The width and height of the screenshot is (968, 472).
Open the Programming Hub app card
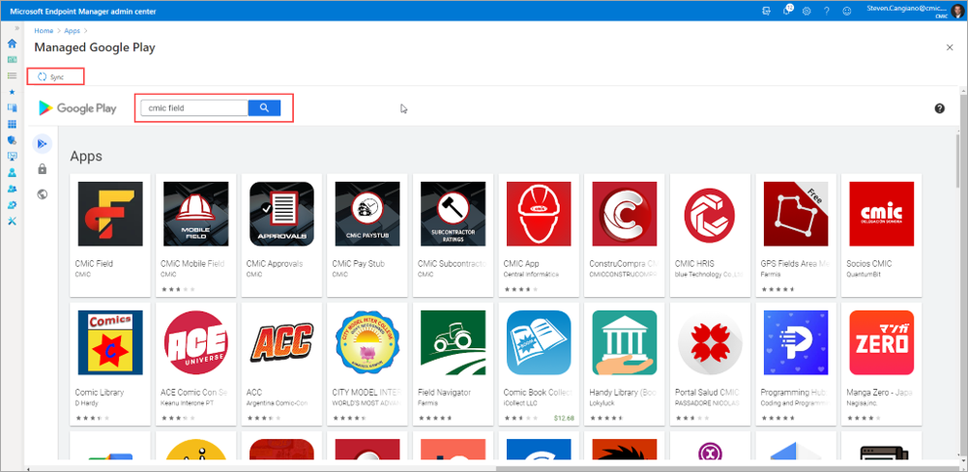tap(796, 364)
